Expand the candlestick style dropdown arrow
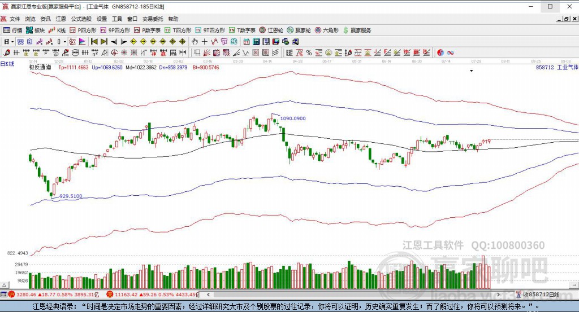The image size is (579, 312). [64, 42]
